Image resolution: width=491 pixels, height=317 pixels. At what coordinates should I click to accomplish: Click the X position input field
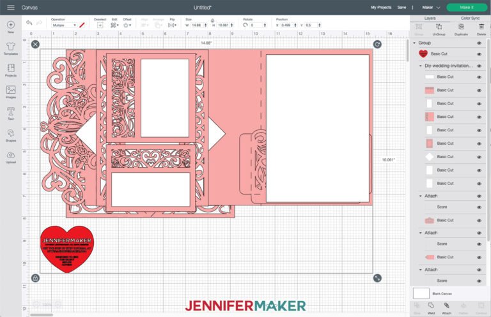tap(287, 25)
